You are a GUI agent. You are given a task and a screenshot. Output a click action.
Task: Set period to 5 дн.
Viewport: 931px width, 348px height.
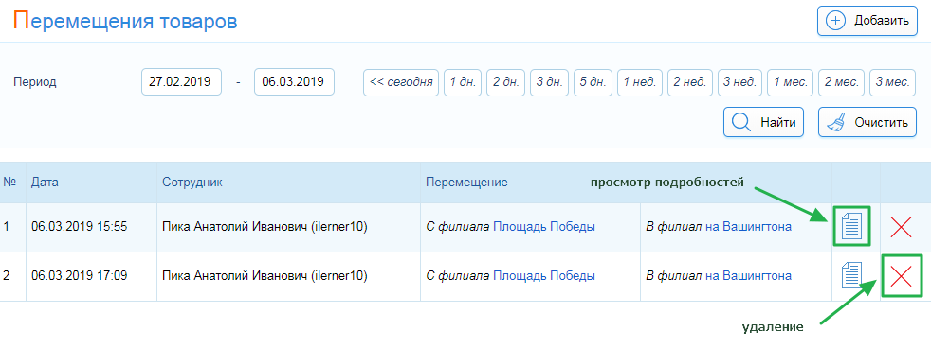point(593,82)
